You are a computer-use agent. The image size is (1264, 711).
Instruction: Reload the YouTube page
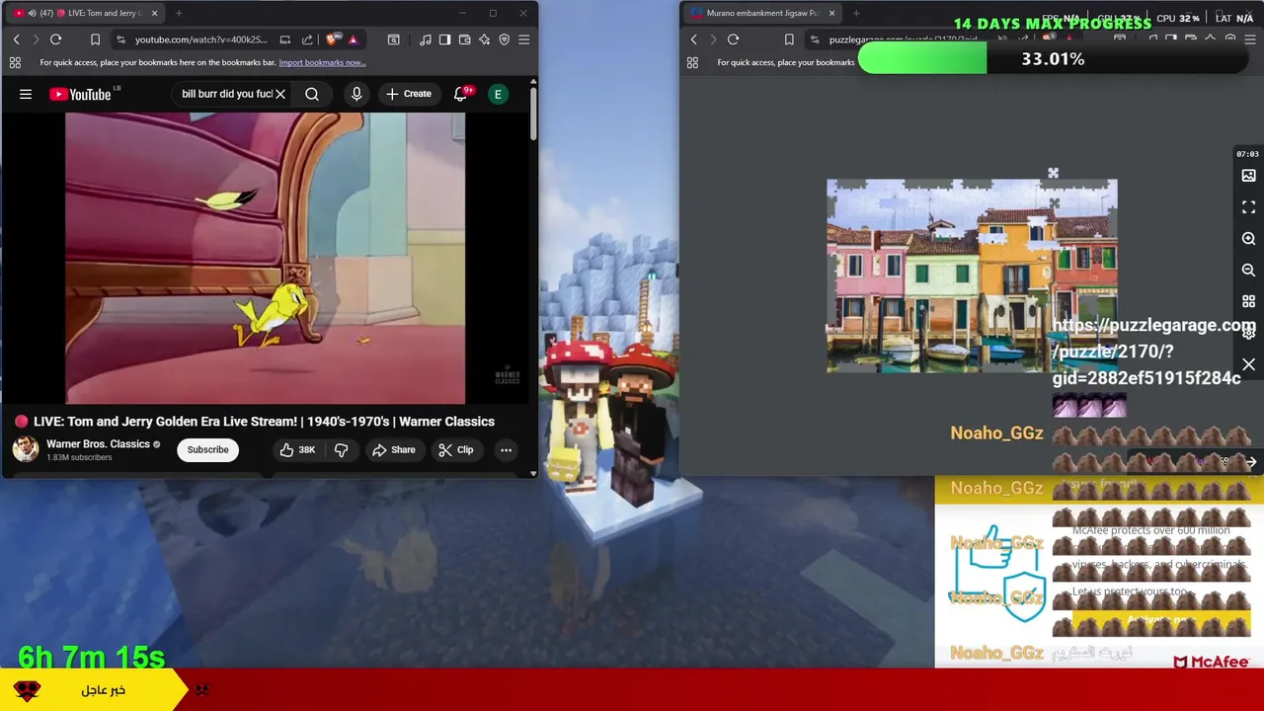(56, 39)
